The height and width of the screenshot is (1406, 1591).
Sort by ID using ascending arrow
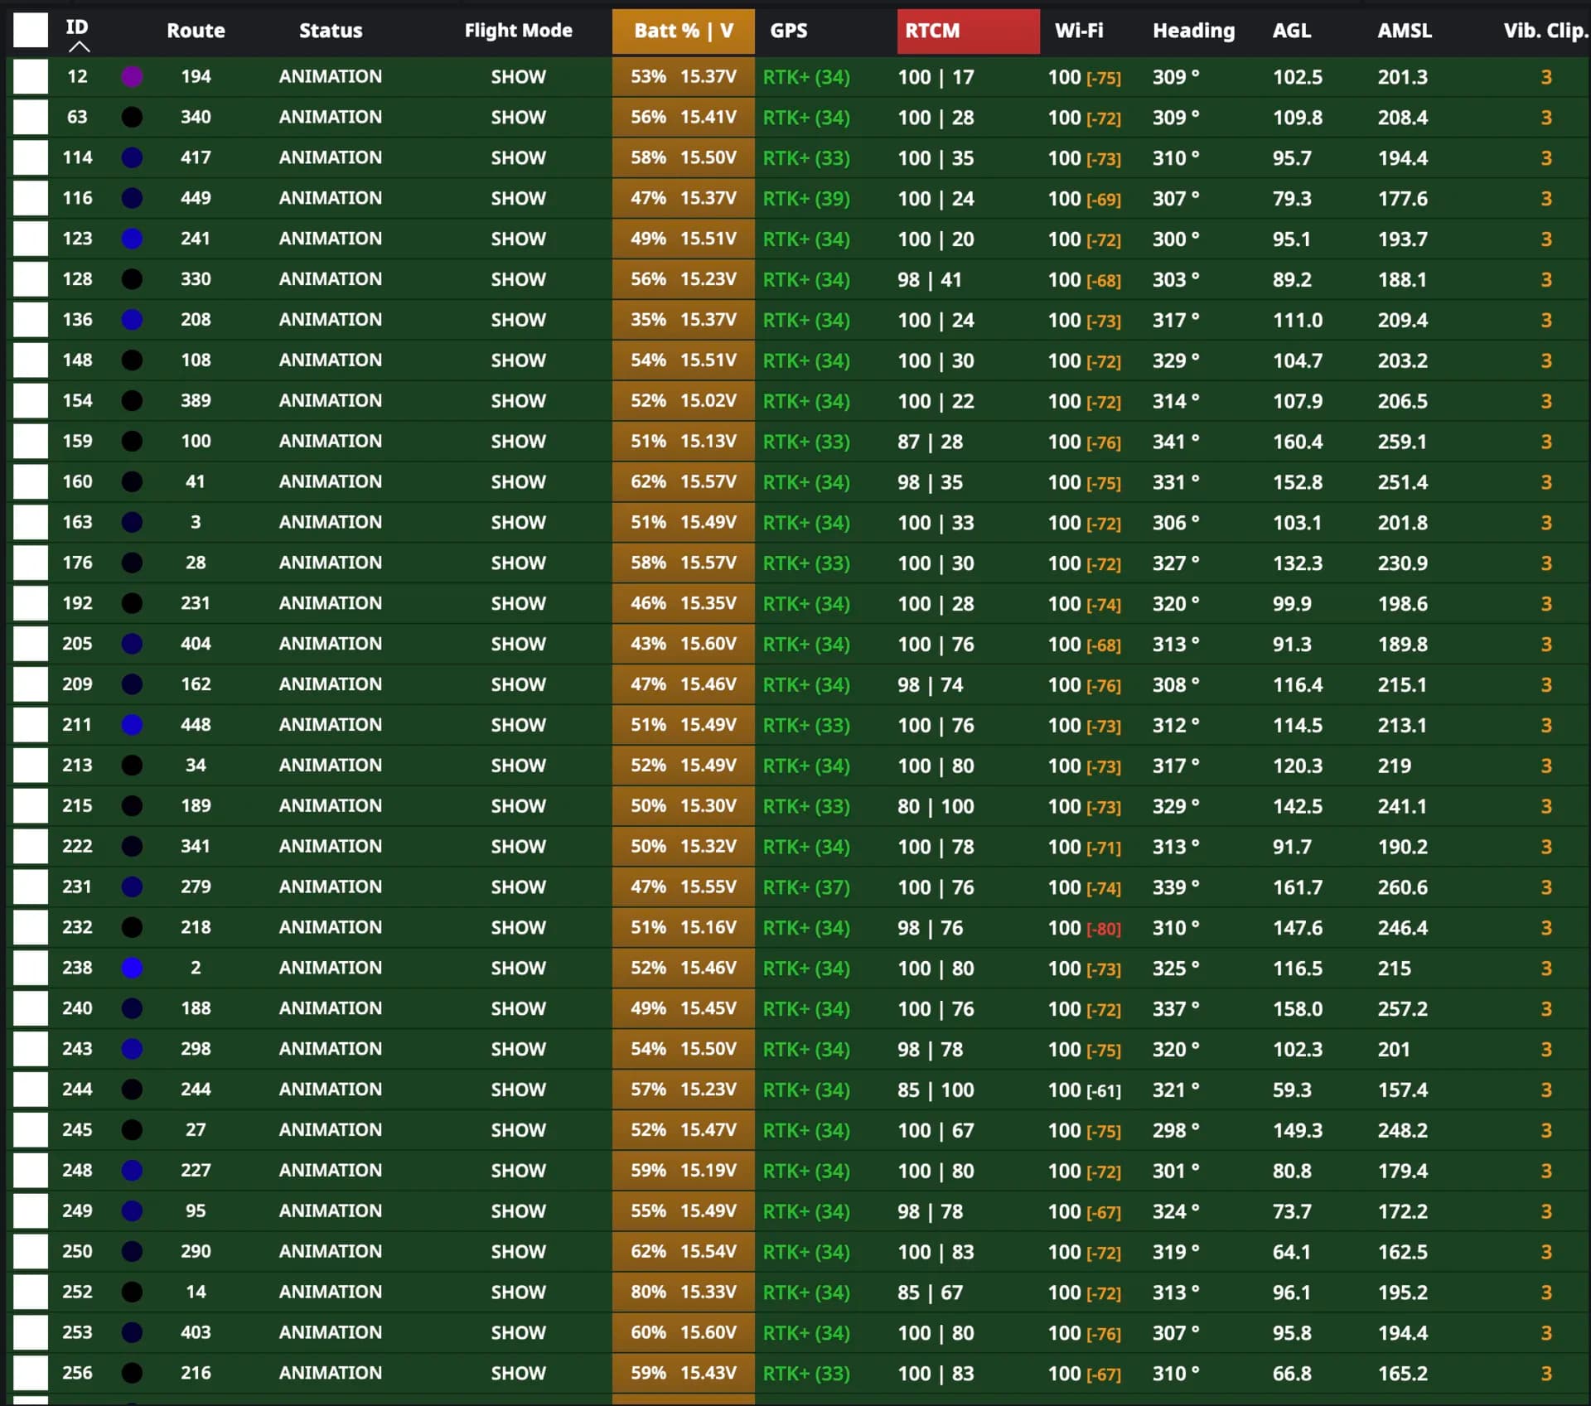(x=79, y=47)
